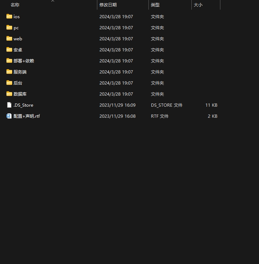Click the 服务端 row modified date
Screen dimensions: 259x264
[x=116, y=72]
